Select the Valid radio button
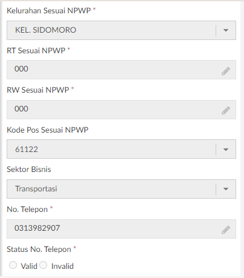Image resolution: width=244 pixels, height=278 pixels. point(13,265)
